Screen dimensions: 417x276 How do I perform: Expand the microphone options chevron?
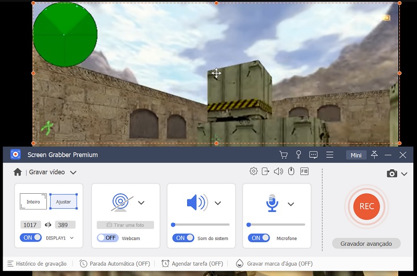(291, 204)
